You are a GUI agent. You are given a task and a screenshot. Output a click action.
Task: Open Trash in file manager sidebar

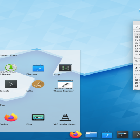click(x=137, y=54)
